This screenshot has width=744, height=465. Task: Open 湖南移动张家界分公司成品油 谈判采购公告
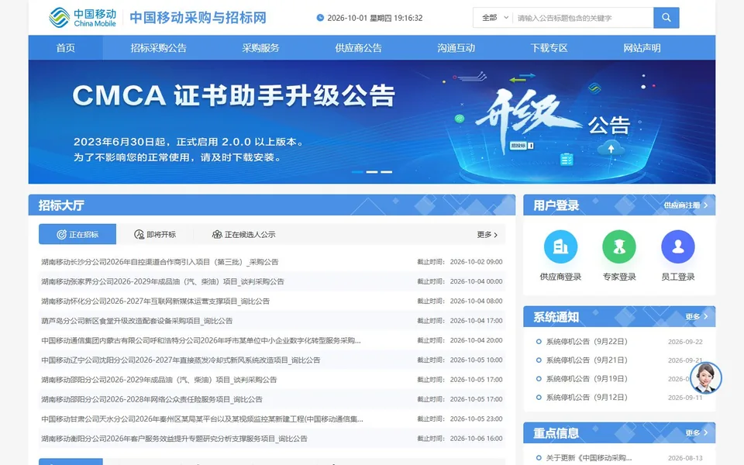tap(163, 281)
